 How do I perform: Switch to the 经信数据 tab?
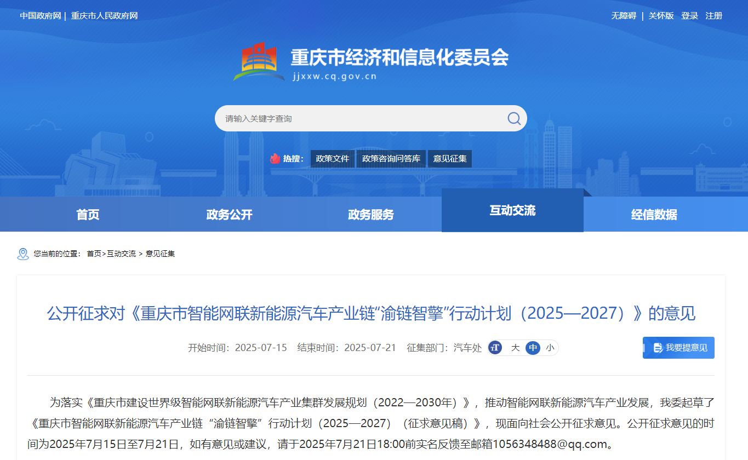point(654,215)
